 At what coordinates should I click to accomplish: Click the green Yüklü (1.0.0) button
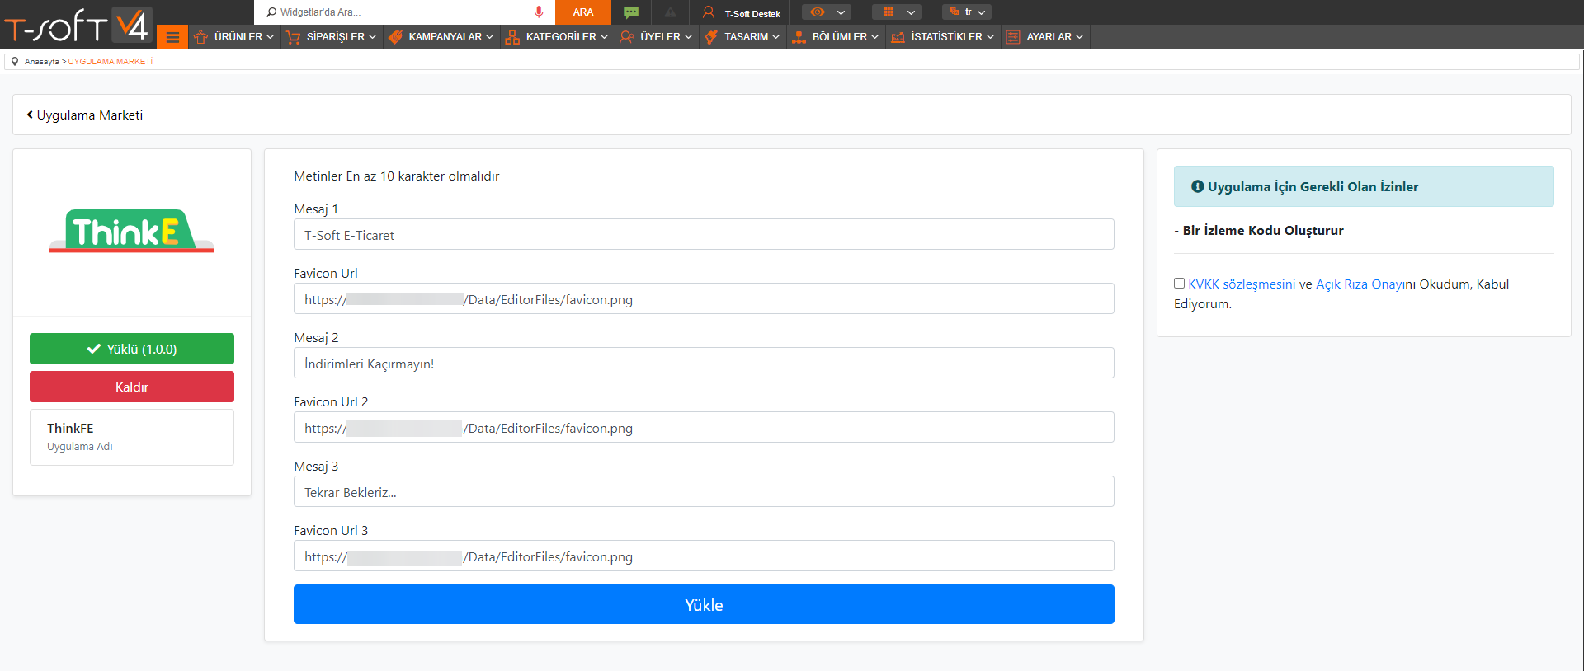tap(132, 349)
